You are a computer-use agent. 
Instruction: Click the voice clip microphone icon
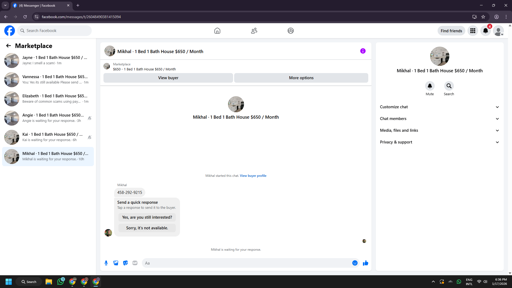coord(106,263)
